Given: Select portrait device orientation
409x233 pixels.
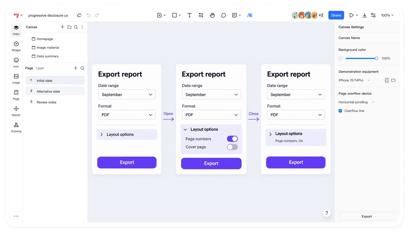Looking at the screenshot, I should [387, 80].
